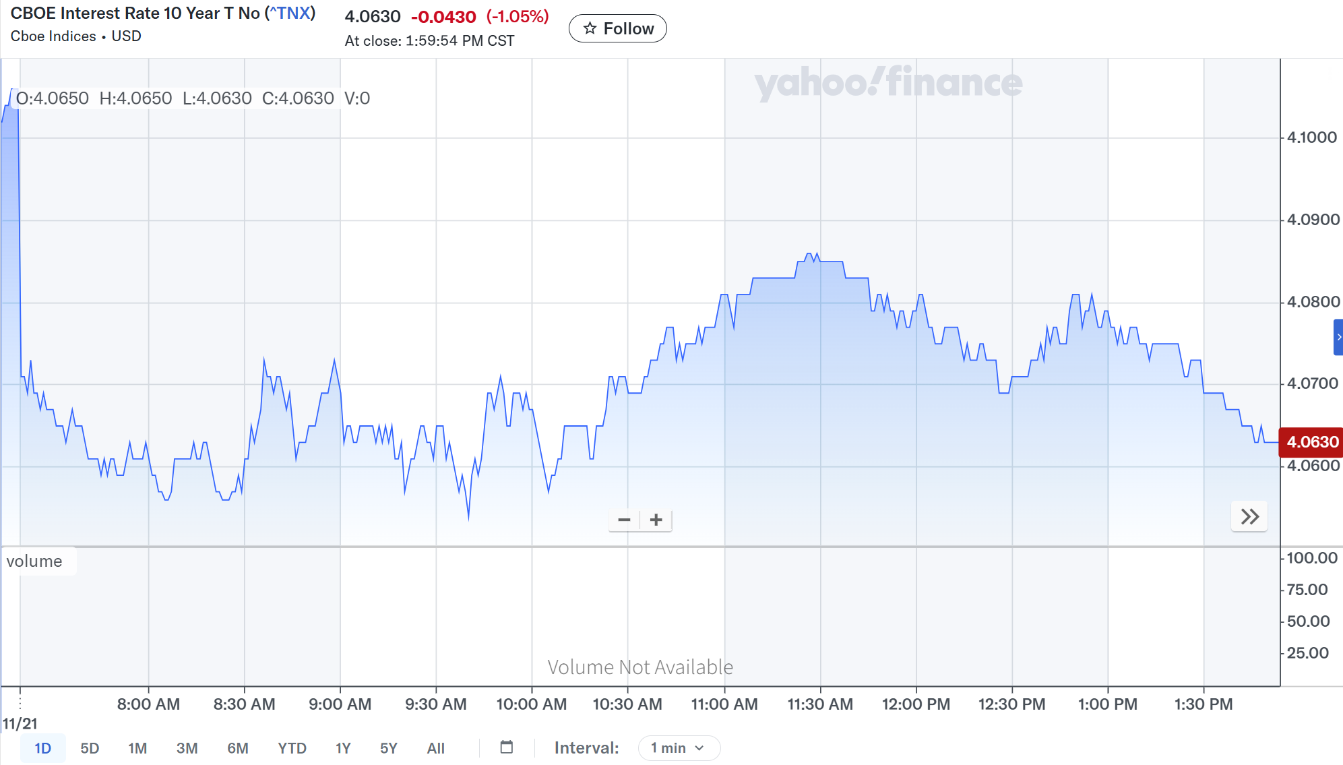Open the ^TNX ticker symbol link
The image size is (1343, 765).
pyautogui.click(x=290, y=13)
